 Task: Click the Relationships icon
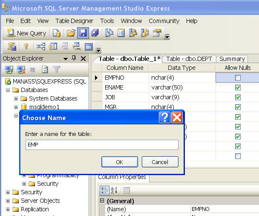[x=41, y=46]
